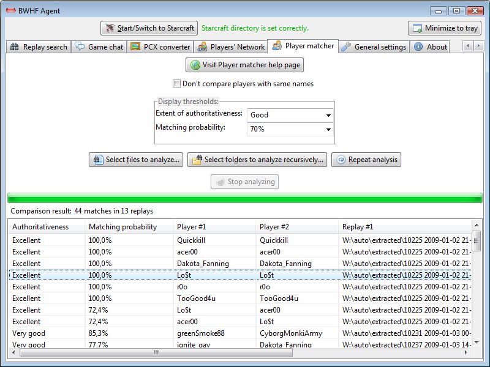Viewport: 490px width, 367px height.
Task: Select the TooGood4u result row
Action: 240,298
